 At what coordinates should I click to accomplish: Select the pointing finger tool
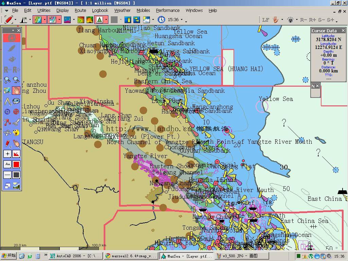tap(16, 143)
